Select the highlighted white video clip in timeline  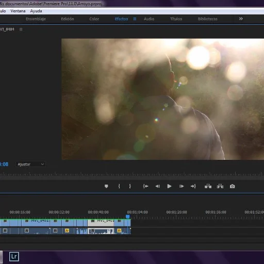click(101, 223)
